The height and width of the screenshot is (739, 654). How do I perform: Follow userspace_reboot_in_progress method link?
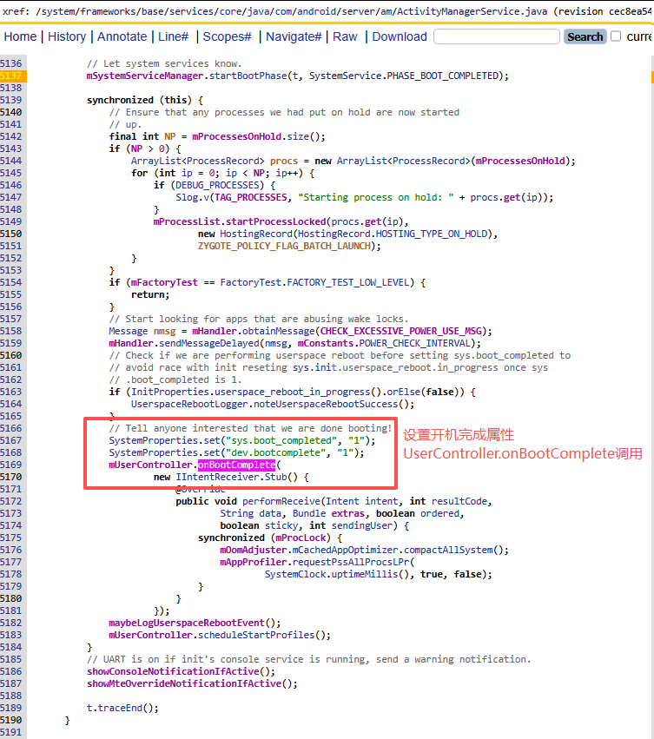(x=293, y=393)
